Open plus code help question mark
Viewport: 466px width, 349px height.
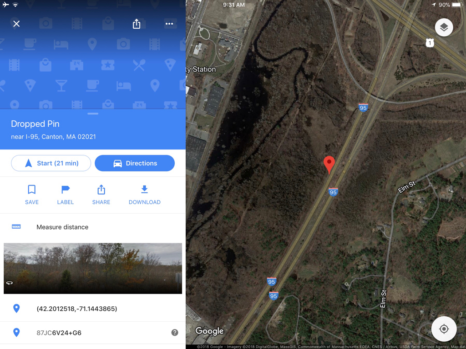coord(175,333)
